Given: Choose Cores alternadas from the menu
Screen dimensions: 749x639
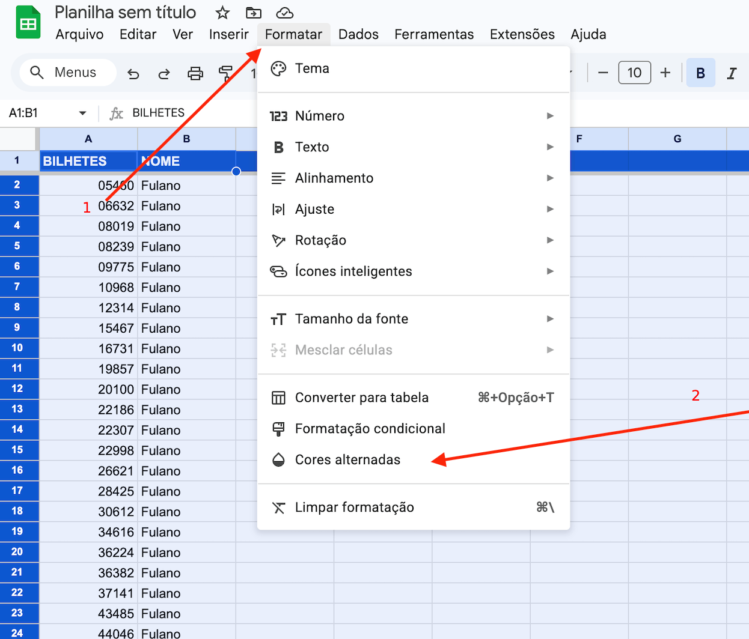Looking at the screenshot, I should pyautogui.click(x=347, y=460).
